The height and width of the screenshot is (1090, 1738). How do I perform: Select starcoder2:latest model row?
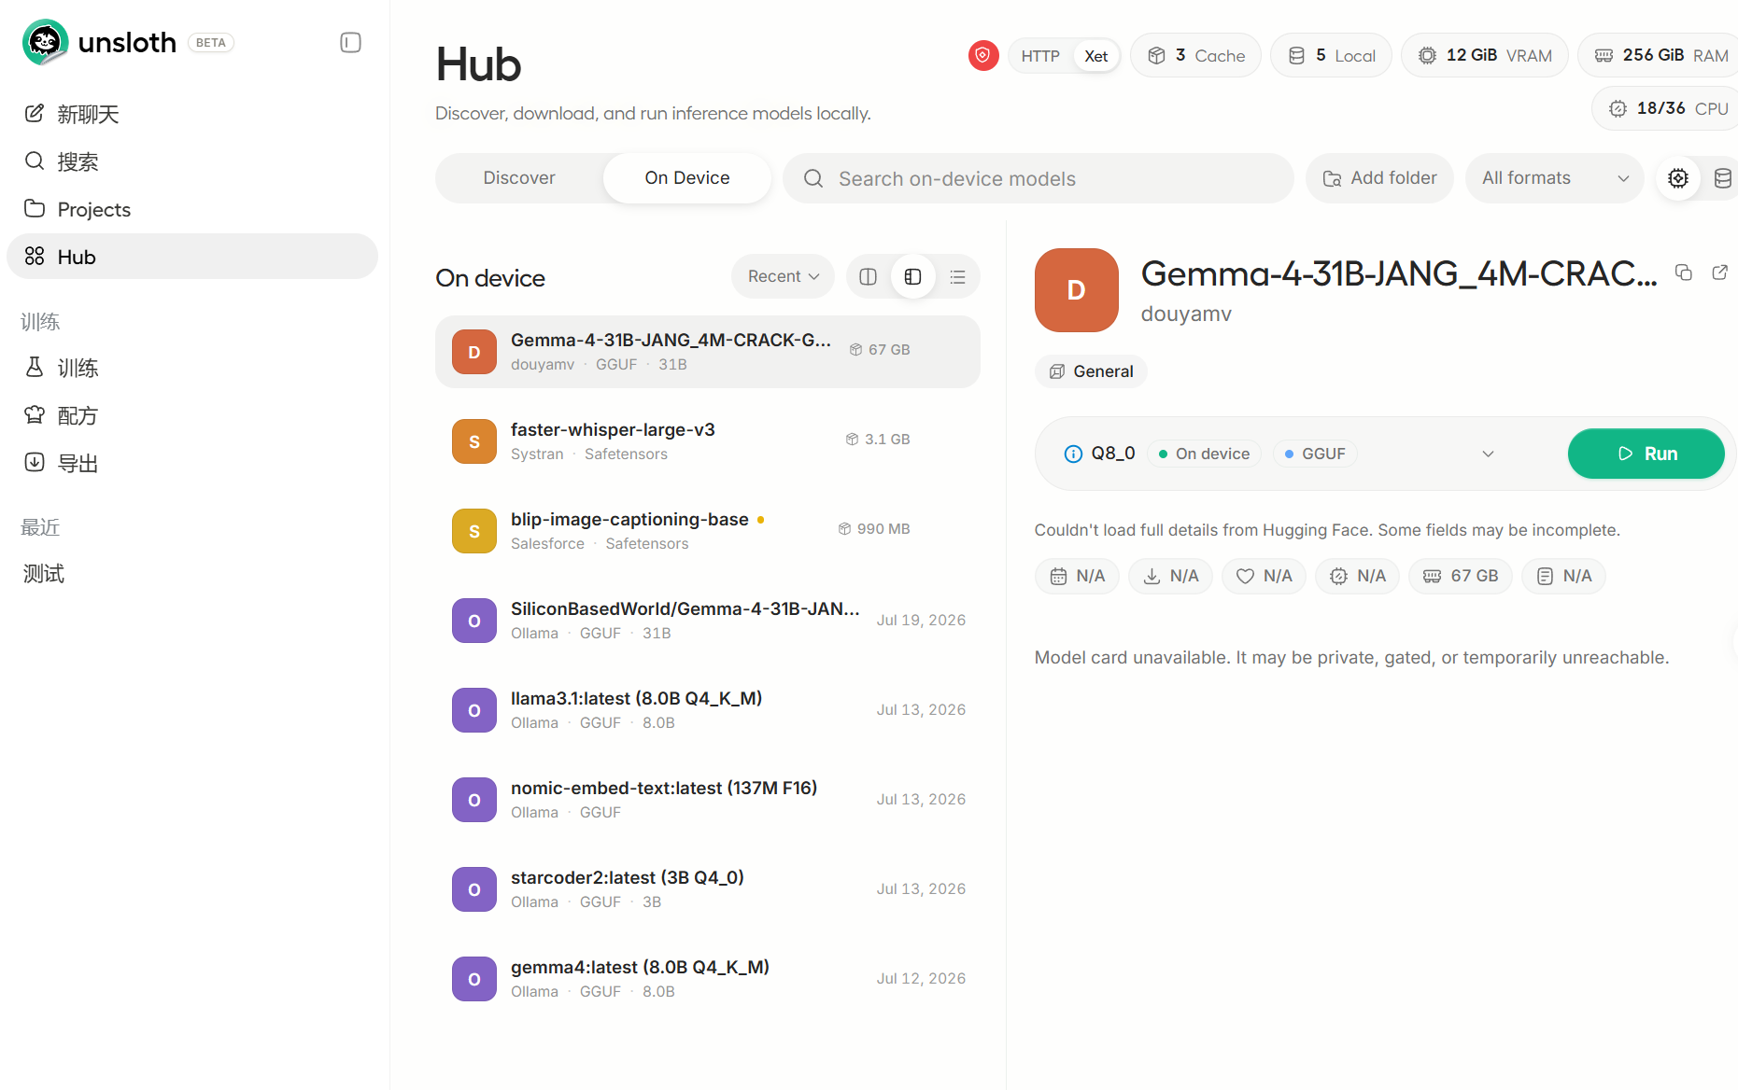pos(707,889)
